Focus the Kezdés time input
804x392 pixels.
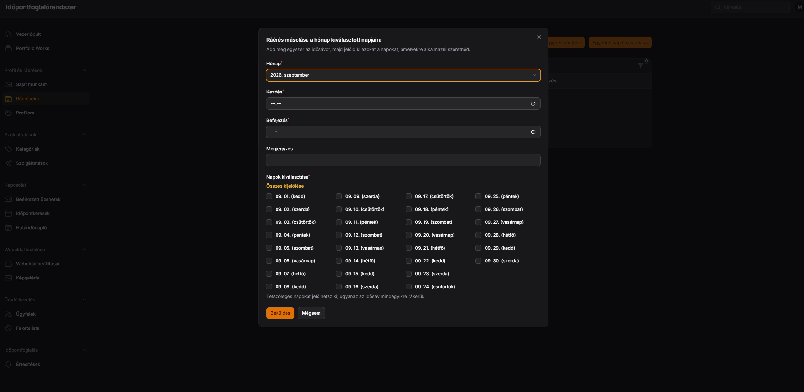click(403, 103)
